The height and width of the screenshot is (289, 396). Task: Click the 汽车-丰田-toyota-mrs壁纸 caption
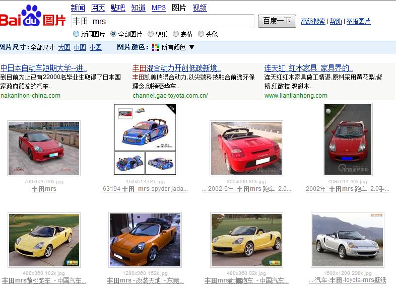[348, 280]
